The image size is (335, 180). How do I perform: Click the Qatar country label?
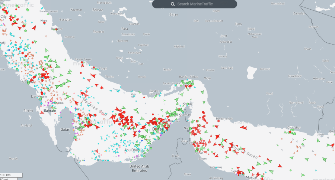coord(66,130)
